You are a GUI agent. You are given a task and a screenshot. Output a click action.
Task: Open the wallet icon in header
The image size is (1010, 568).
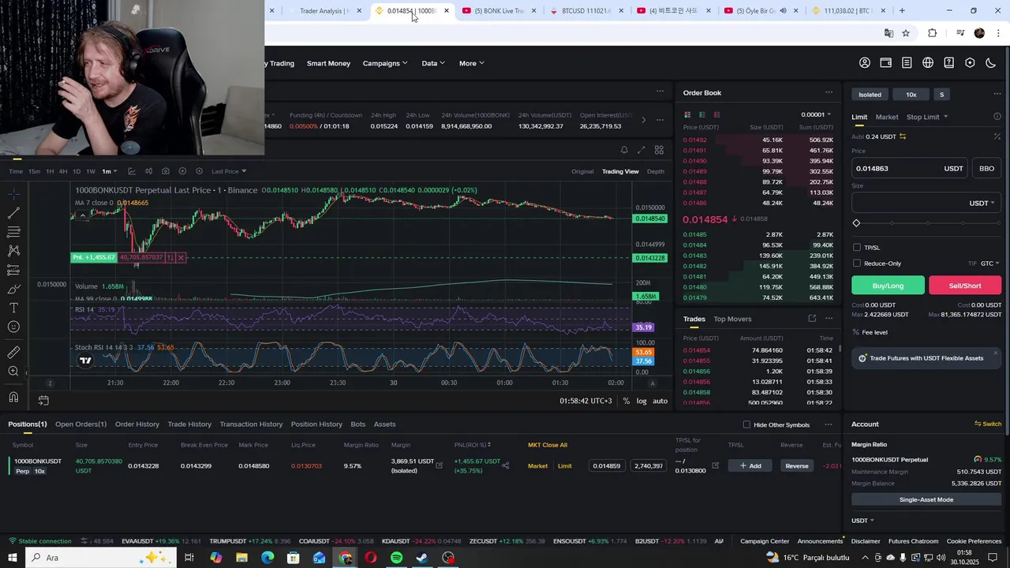point(886,63)
